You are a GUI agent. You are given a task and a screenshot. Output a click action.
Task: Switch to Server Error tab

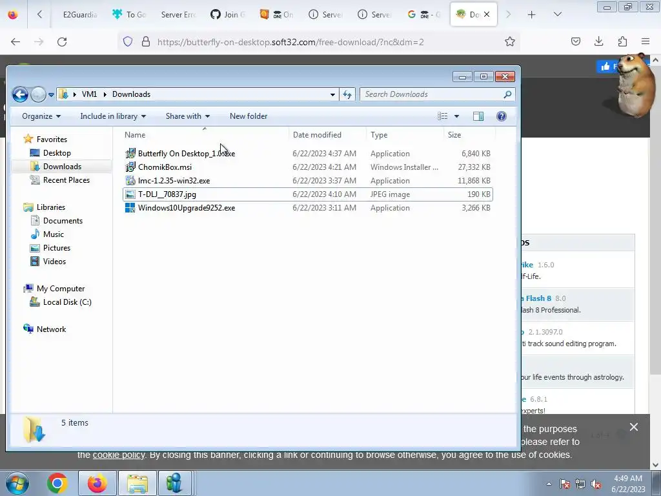click(x=178, y=15)
